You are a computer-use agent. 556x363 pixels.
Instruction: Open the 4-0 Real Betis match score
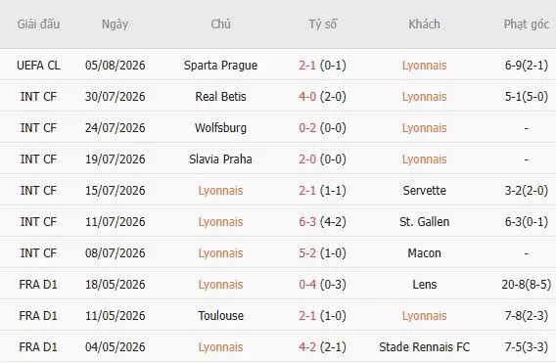[x=307, y=97]
